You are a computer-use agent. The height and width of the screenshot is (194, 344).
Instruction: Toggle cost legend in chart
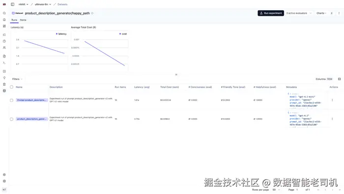pyautogui.click(x=123, y=34)
